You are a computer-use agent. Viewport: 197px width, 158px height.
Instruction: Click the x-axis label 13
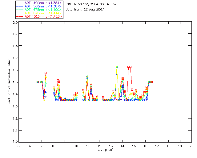tap(111, 146)
